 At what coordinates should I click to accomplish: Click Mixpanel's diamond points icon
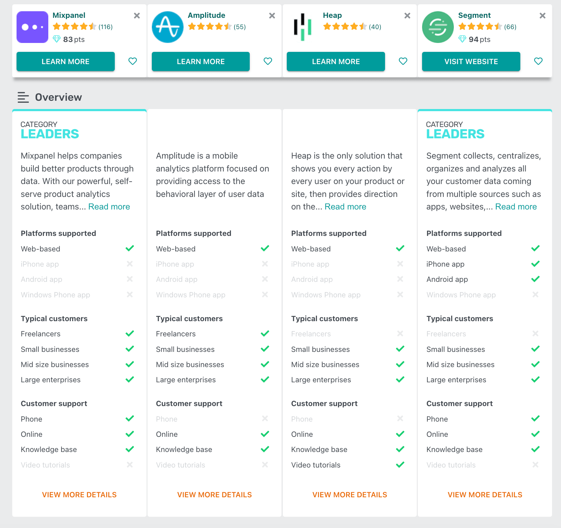coord(57,39)
